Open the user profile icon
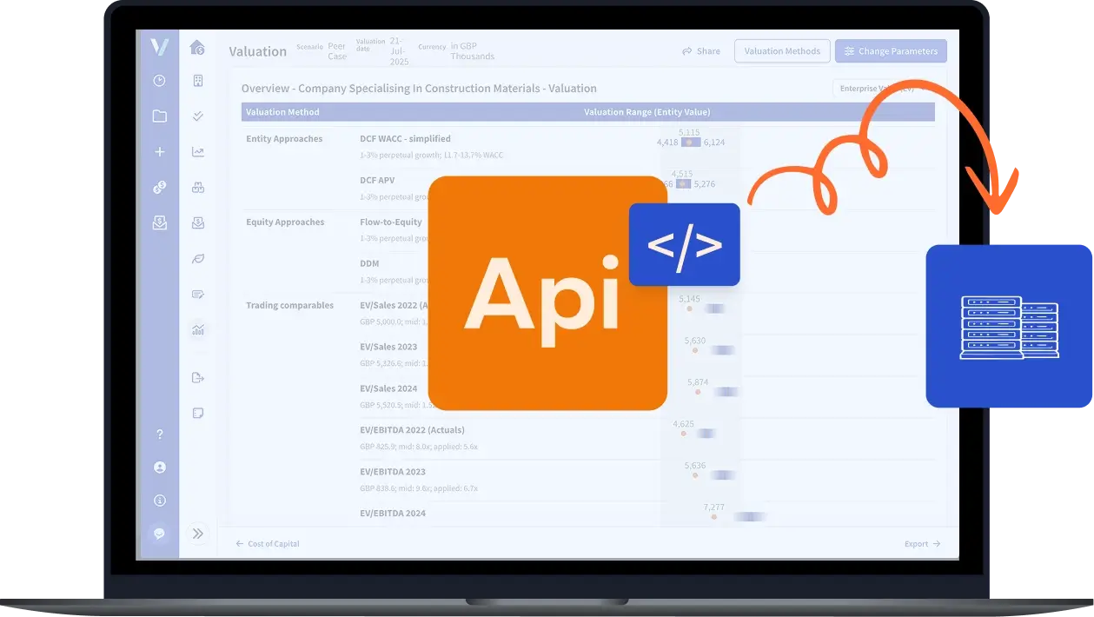This screenshot has width=1094, height=617. click(159, 468)
